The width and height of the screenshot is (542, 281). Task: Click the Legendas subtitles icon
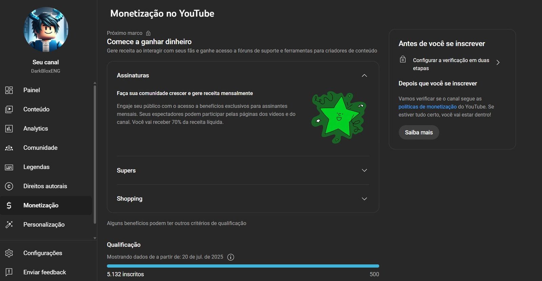tap(9, 167)
